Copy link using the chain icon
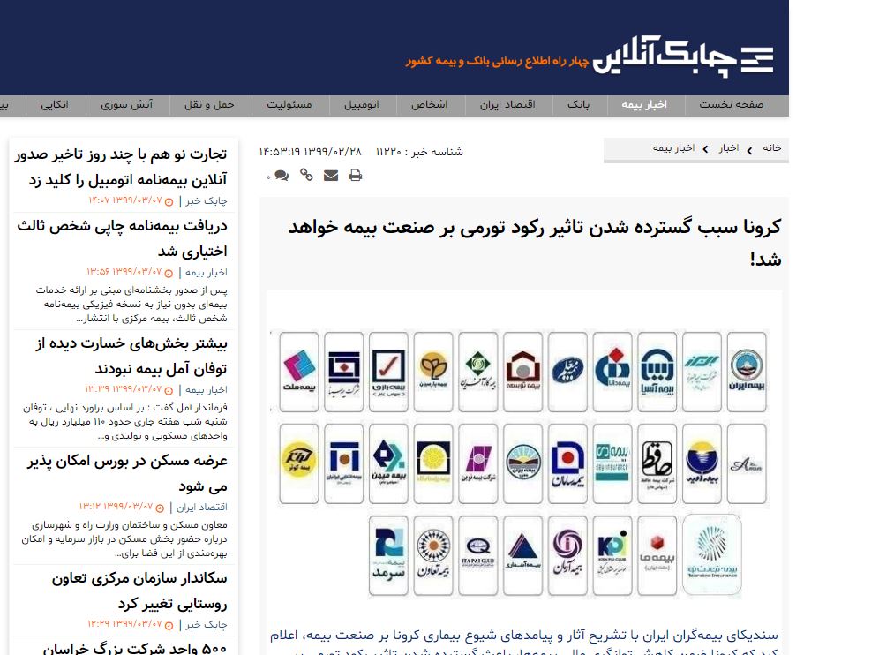Viewport: 894px width, 655px height. [x=306, y=175]
